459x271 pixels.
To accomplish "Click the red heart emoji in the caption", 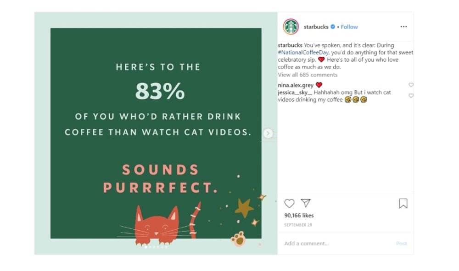I will tap(321, 60).
